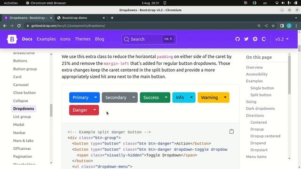Click On this page scrollbar thumb
The height and width of the screenshot is (169, 301).
point(289,75)
